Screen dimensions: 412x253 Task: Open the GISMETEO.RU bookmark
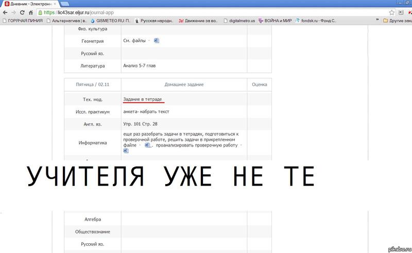pos(110,21)
